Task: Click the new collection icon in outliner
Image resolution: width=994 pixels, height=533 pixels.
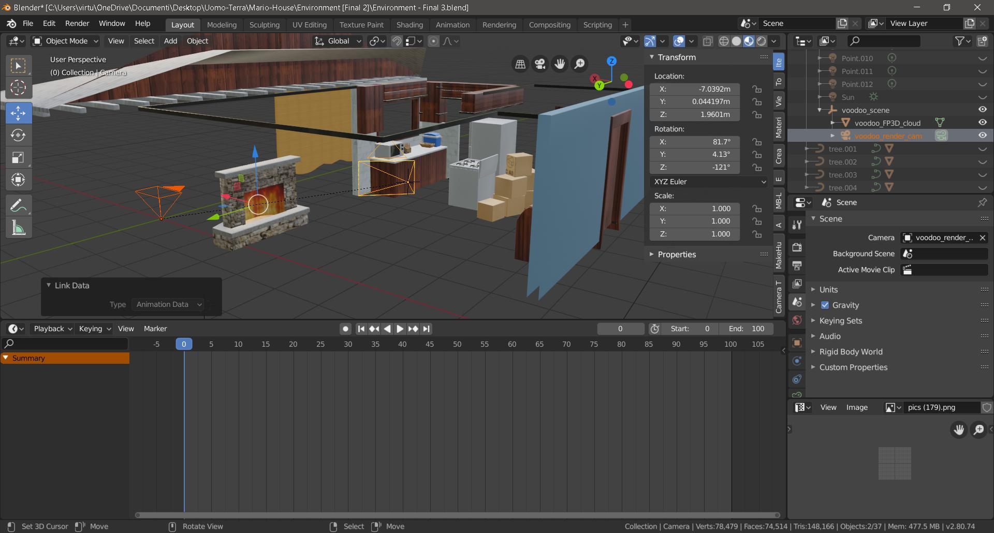Action: pos(982,41)
